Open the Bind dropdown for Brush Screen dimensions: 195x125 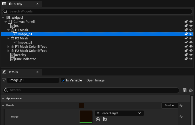(x=170, y=106)
